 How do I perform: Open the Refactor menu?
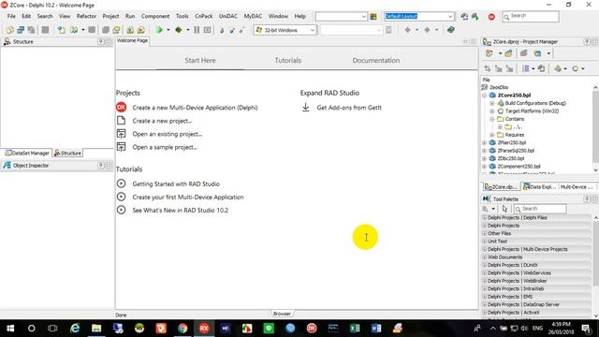tap(86, 16)
